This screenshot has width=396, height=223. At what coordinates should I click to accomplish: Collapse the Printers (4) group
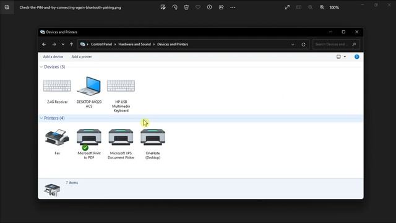click(x=41, y=118)
